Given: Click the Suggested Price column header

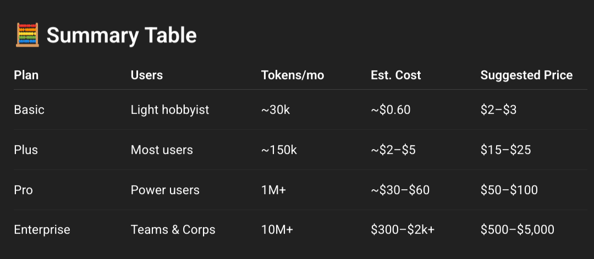Looking at the screenshot, I should click(526, 75).
